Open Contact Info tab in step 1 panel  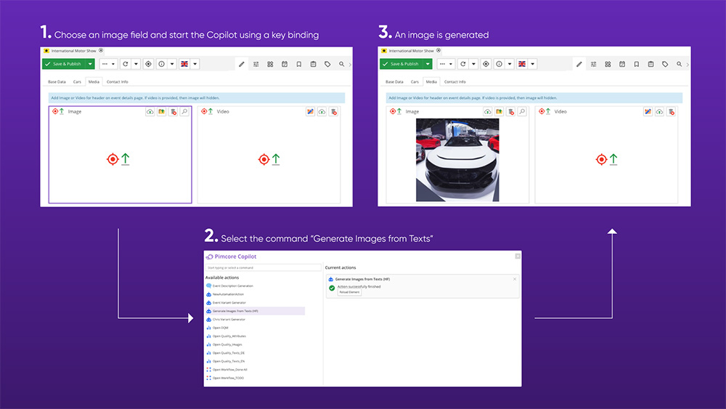pos(118,81)
